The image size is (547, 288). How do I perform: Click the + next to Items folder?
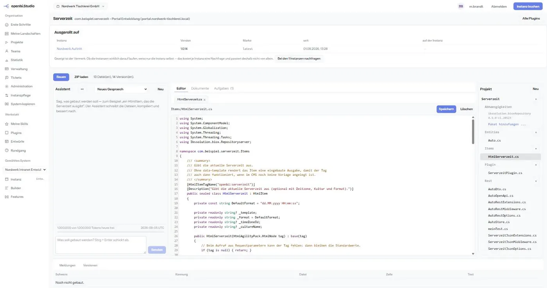pyautogui.click(x=536, y=148)
